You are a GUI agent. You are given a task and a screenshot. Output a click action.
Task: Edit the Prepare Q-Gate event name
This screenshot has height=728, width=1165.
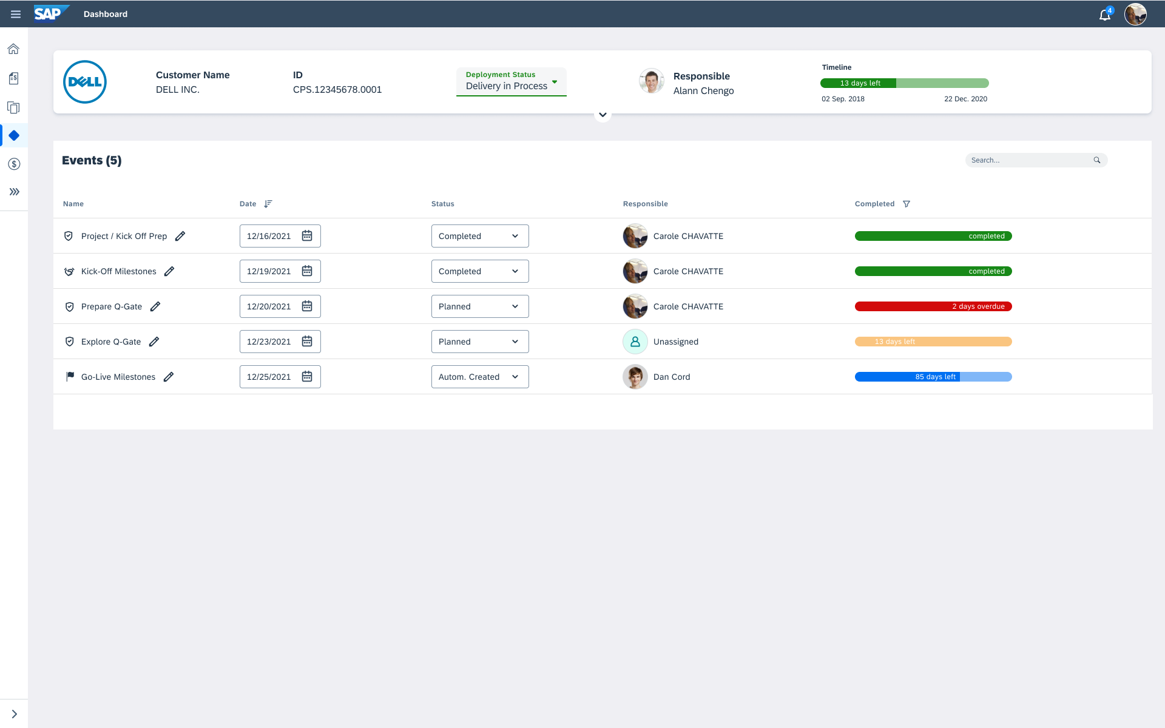(155, 306)
